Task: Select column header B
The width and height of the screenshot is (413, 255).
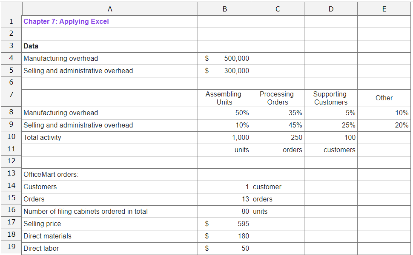Action: 224,8
